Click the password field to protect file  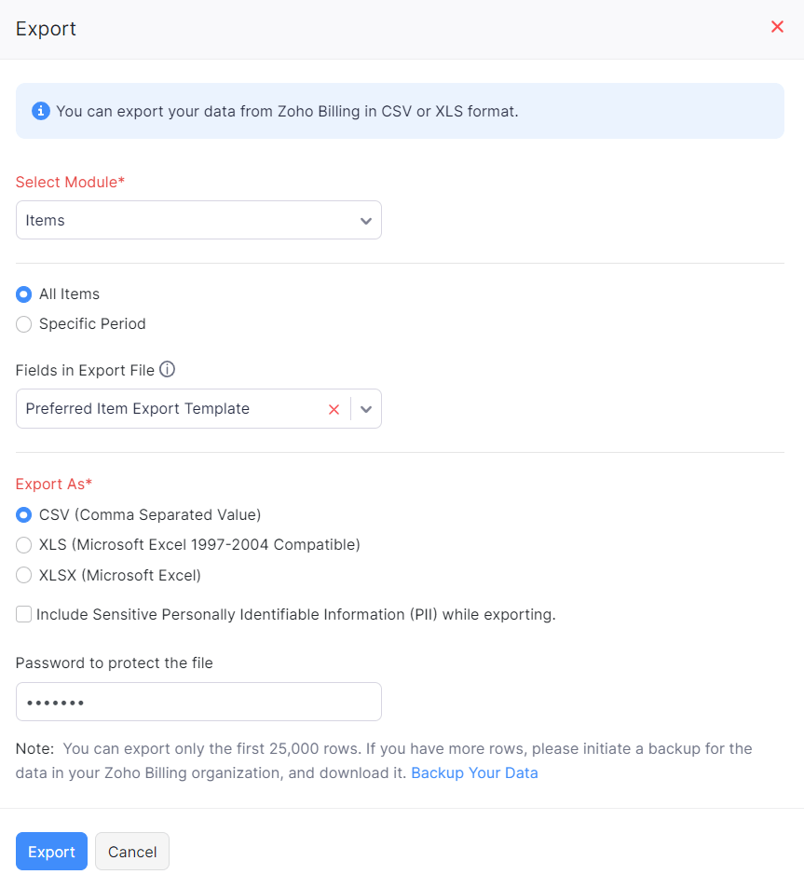click(x=198, y=702)
